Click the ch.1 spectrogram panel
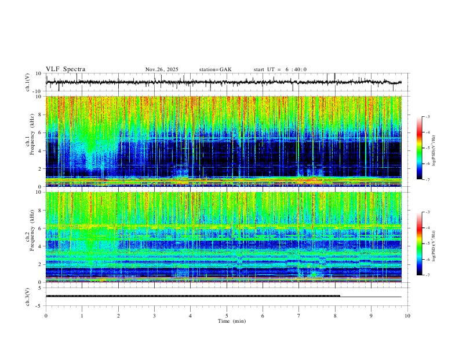459x354 pixels. tap(224, 141)
